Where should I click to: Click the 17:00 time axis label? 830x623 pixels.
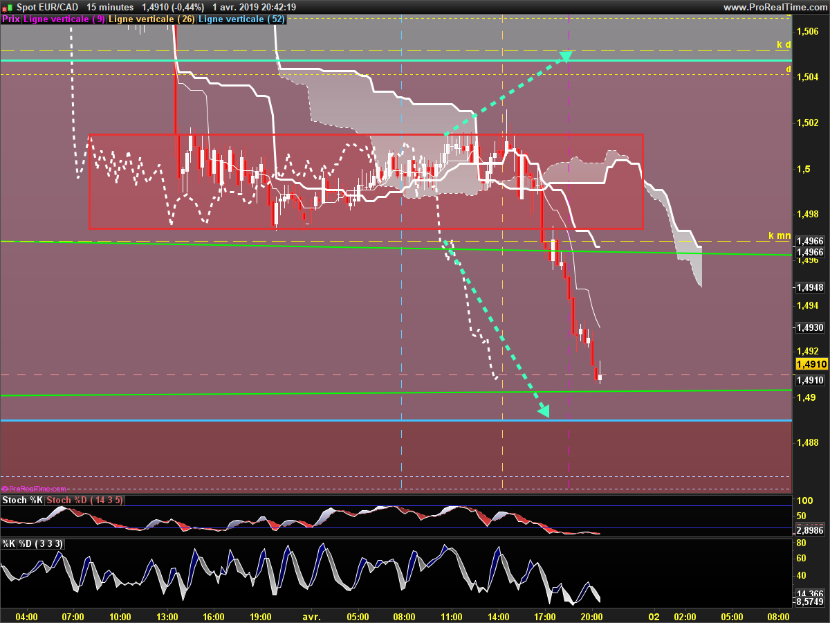click(x=546, y=615)
